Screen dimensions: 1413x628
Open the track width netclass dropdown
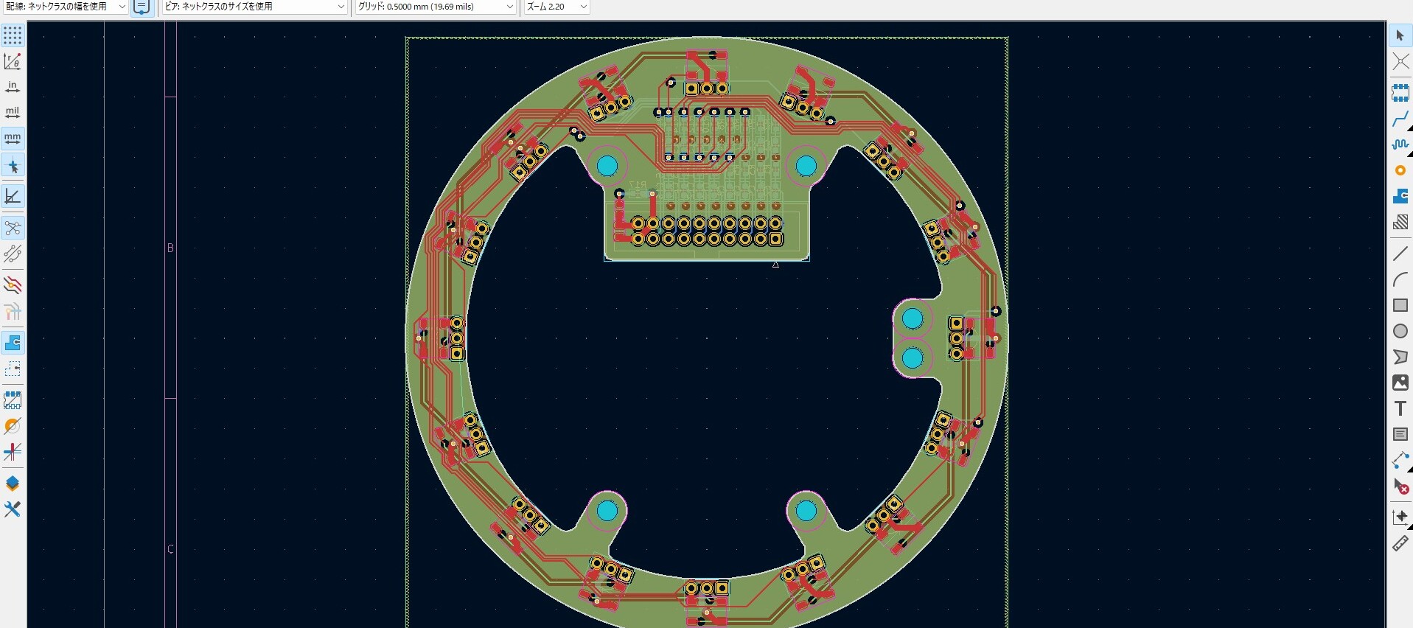tap(65, 7)
